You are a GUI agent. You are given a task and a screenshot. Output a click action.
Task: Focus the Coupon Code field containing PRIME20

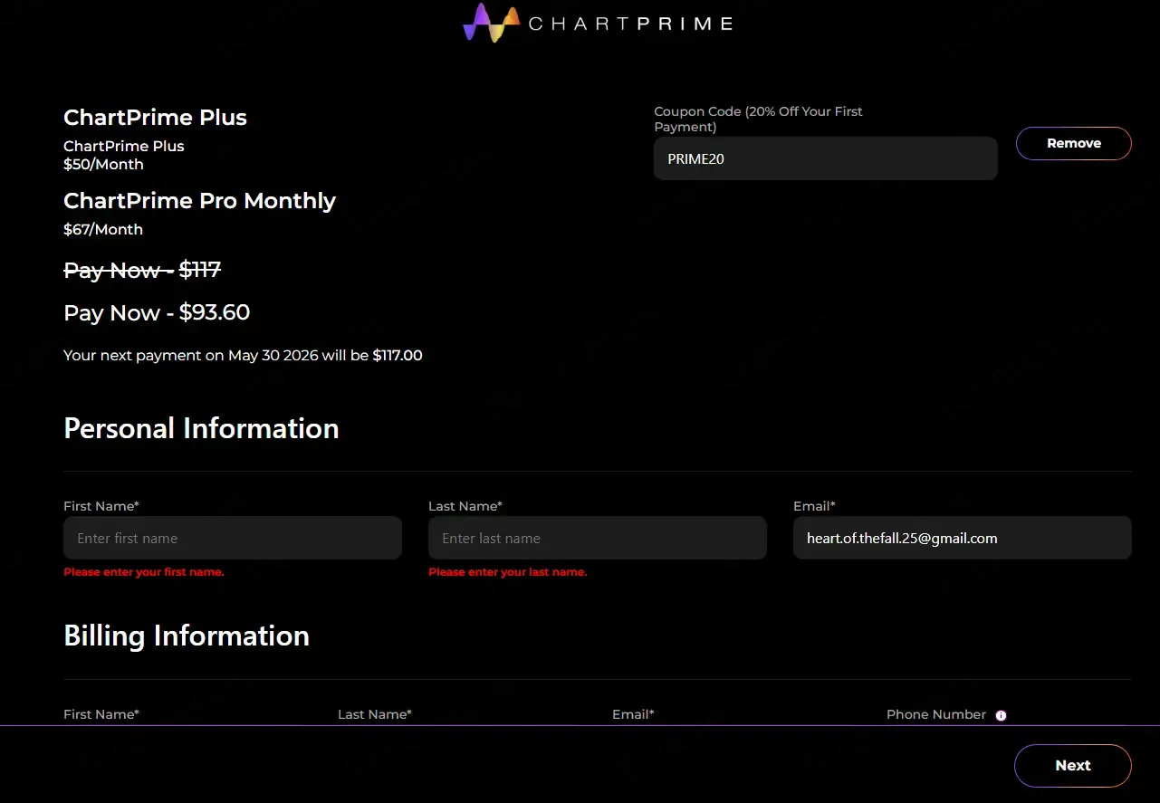(826, 158)
